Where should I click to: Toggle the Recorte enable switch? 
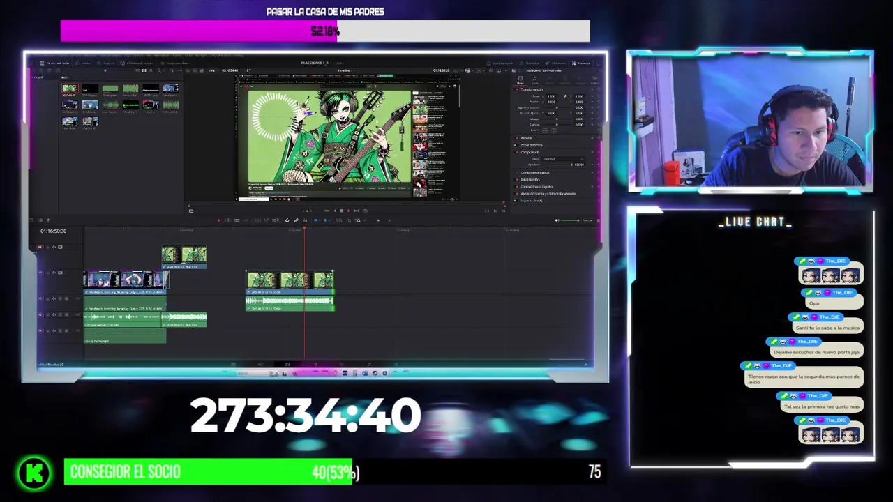tap(517, 138)
